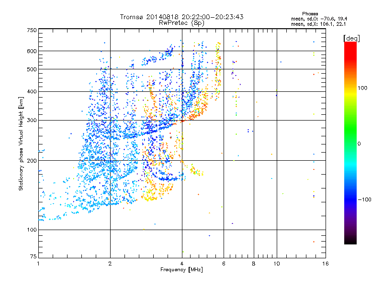The width and height of the screenshot is (383, 287).
Task: Click the y-axis tick label '600'
Action: click(x=32, y=51)
